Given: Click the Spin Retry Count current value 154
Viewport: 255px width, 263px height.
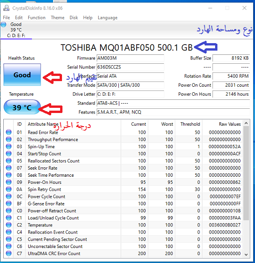Looking at the screenshot, I should (142, 189).
